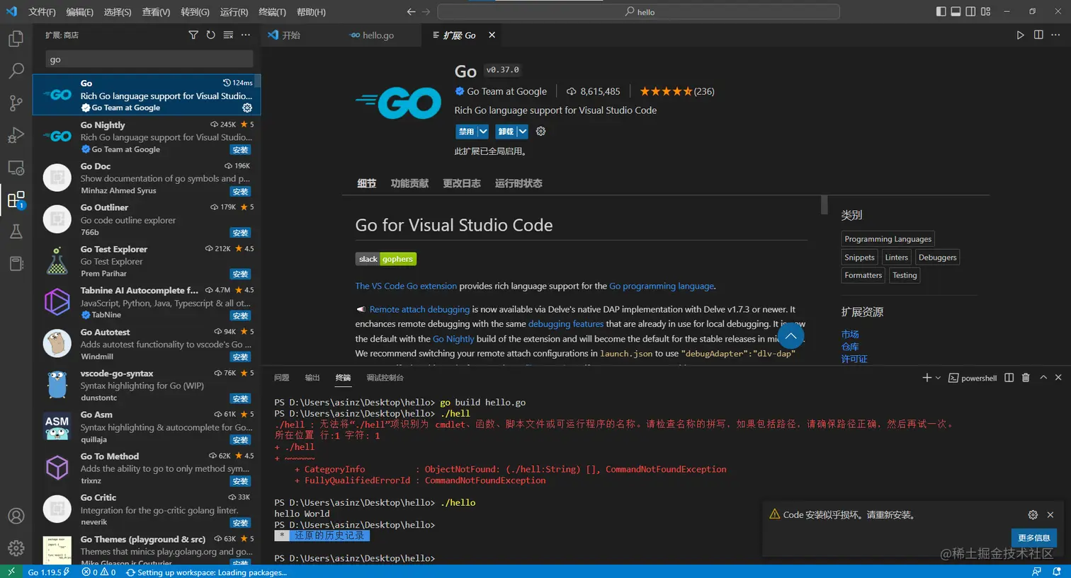Open more actions in extensions sidebar header
The image size is (1071, 578).
pyautogui.click(x=246, y=35)
